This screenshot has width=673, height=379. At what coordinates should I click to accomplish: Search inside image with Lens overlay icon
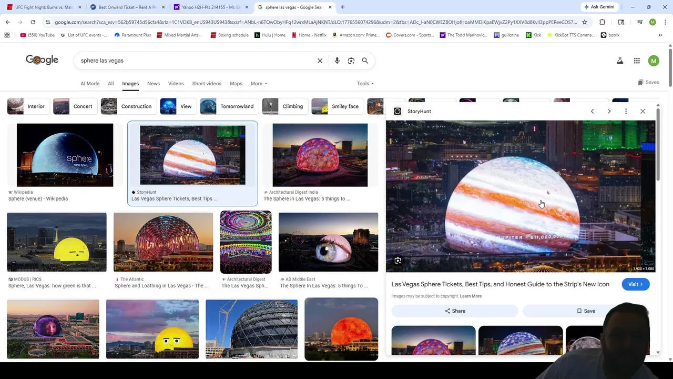(397, 261)
